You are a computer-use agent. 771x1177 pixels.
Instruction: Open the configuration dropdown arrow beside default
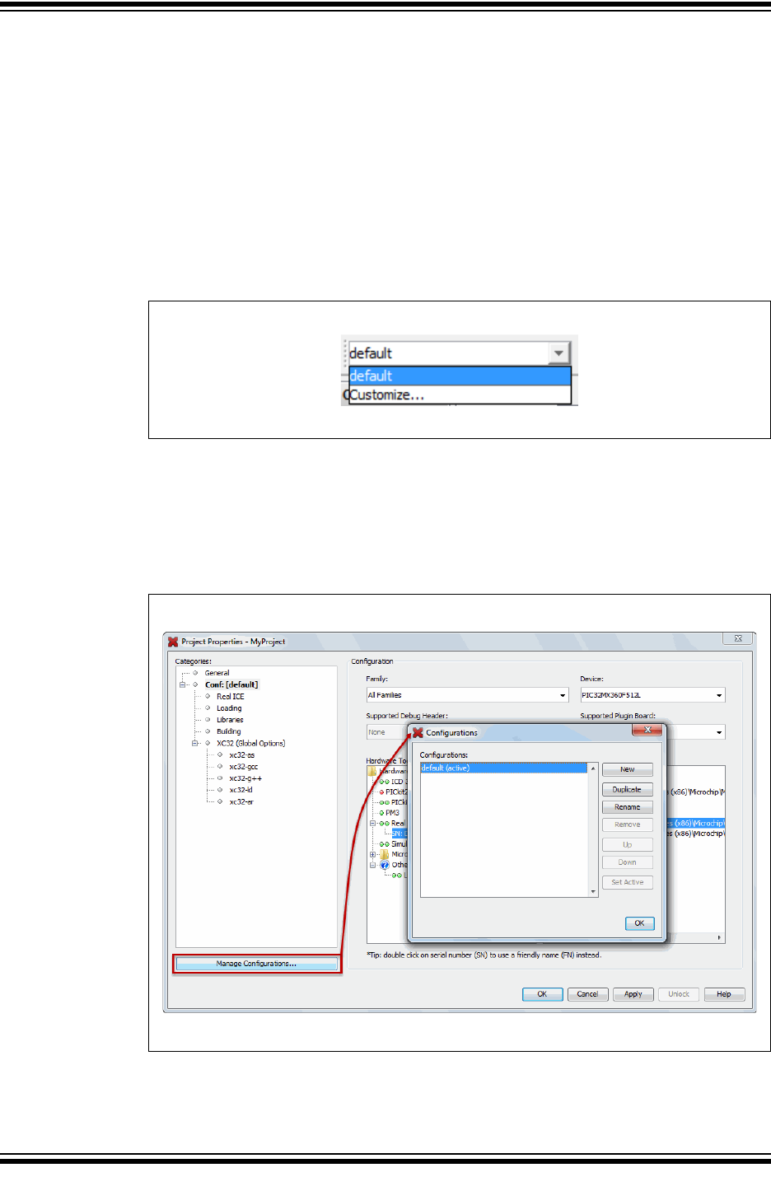(558, 353)
